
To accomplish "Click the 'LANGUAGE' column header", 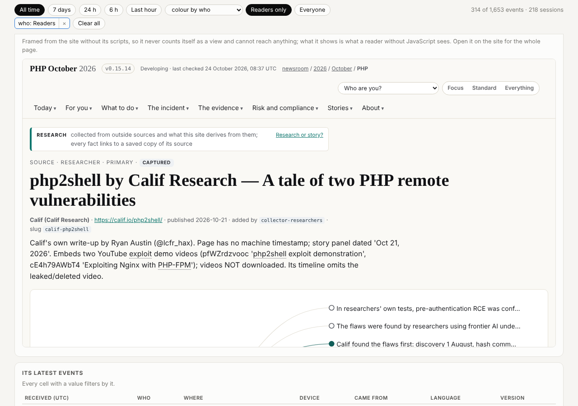I will click(x=445, y=398).
